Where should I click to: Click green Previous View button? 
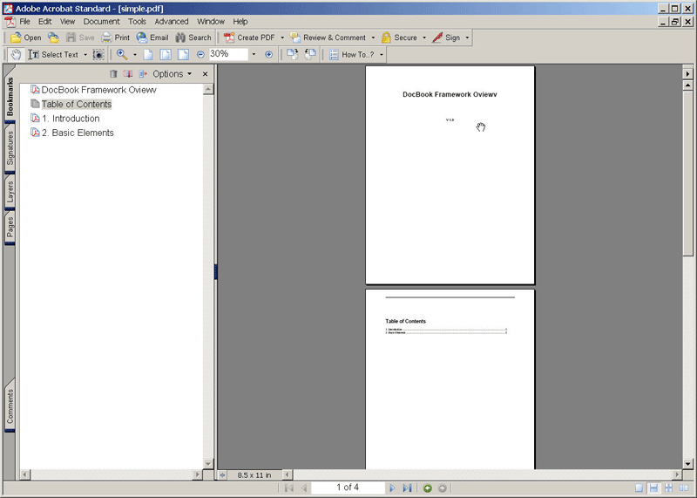[427, 488]
